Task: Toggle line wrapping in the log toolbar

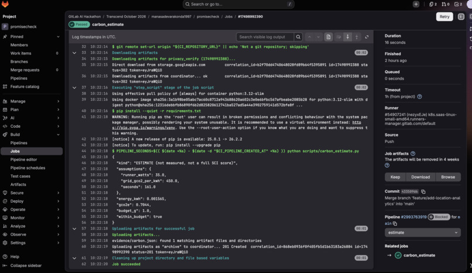Action: pyautogui.click(x=338, y=37)
